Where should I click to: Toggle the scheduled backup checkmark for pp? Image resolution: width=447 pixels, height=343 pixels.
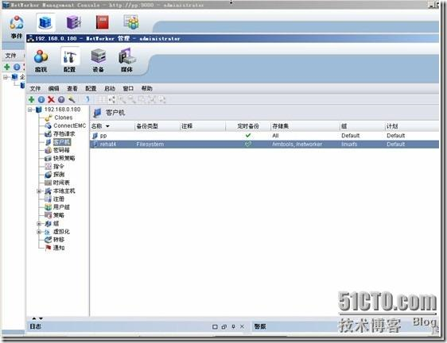click(x=247, y=136)
